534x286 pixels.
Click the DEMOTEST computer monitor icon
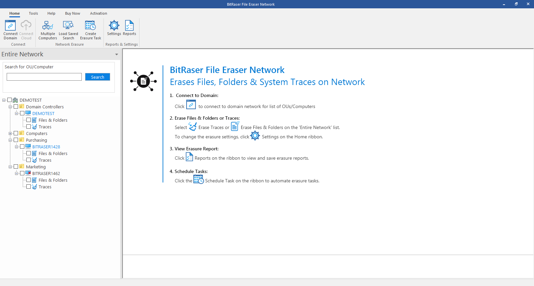tap(28, 113)
